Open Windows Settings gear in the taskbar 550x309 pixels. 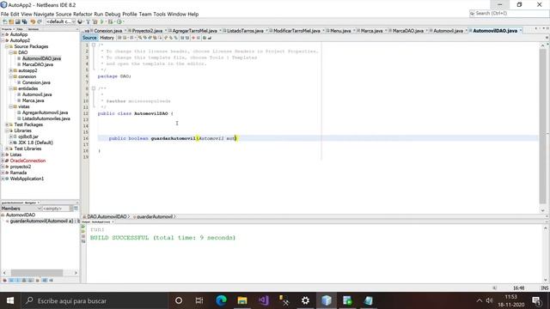click(306, 300)
